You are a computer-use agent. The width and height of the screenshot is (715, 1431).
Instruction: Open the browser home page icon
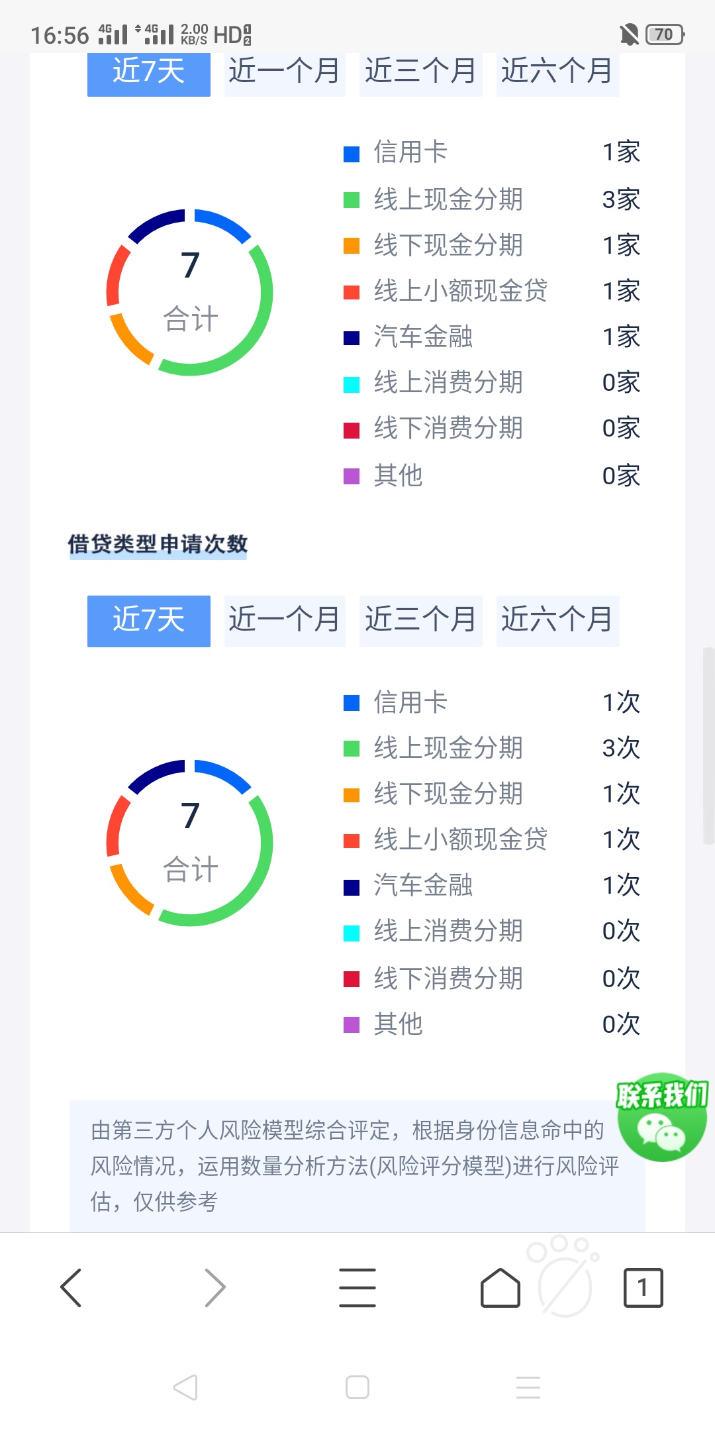501,1288
